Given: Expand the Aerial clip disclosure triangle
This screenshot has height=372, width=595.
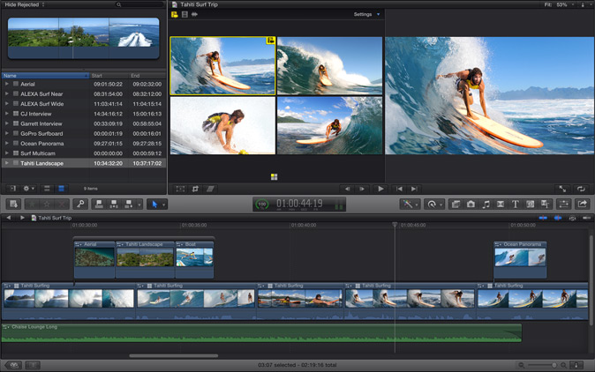Looking at the screenshot, I should click(7, 84).
